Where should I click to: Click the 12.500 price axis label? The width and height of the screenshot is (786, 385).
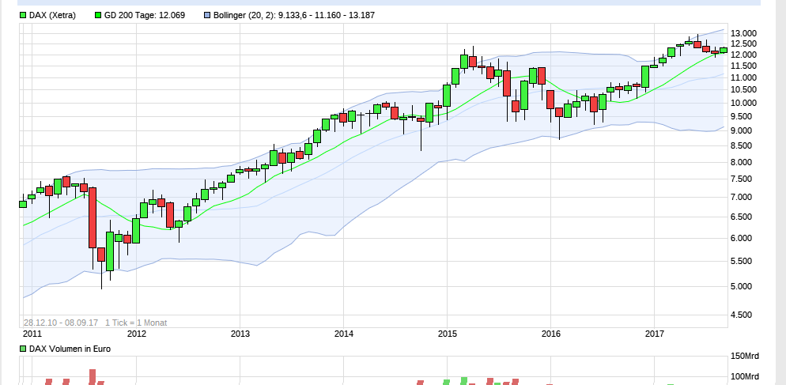[743, 44]
